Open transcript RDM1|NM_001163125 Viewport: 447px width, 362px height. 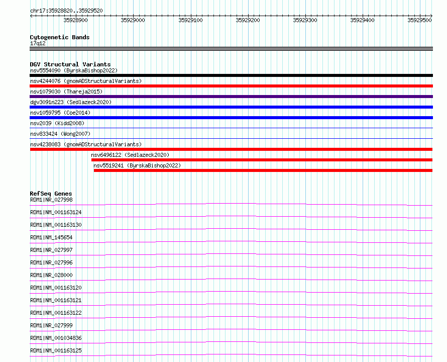coord(56,350)
